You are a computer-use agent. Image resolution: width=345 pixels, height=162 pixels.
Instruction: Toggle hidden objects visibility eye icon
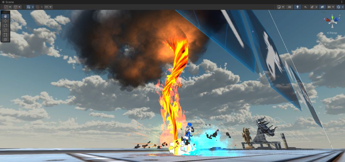point(322,7)
